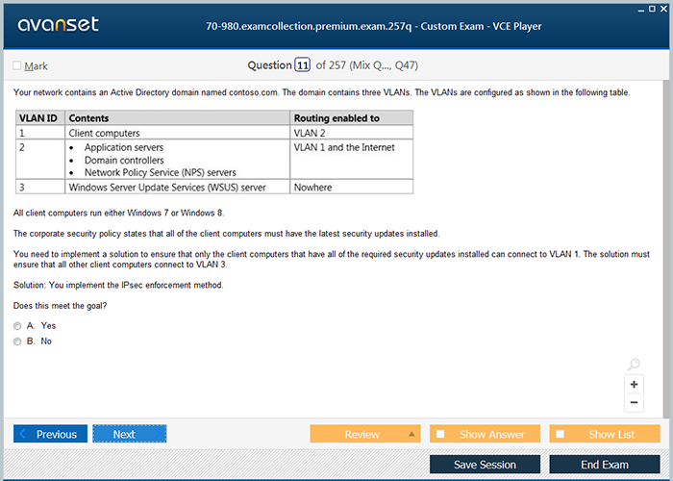Click the VLAN ID column header

tap(40, 117)
